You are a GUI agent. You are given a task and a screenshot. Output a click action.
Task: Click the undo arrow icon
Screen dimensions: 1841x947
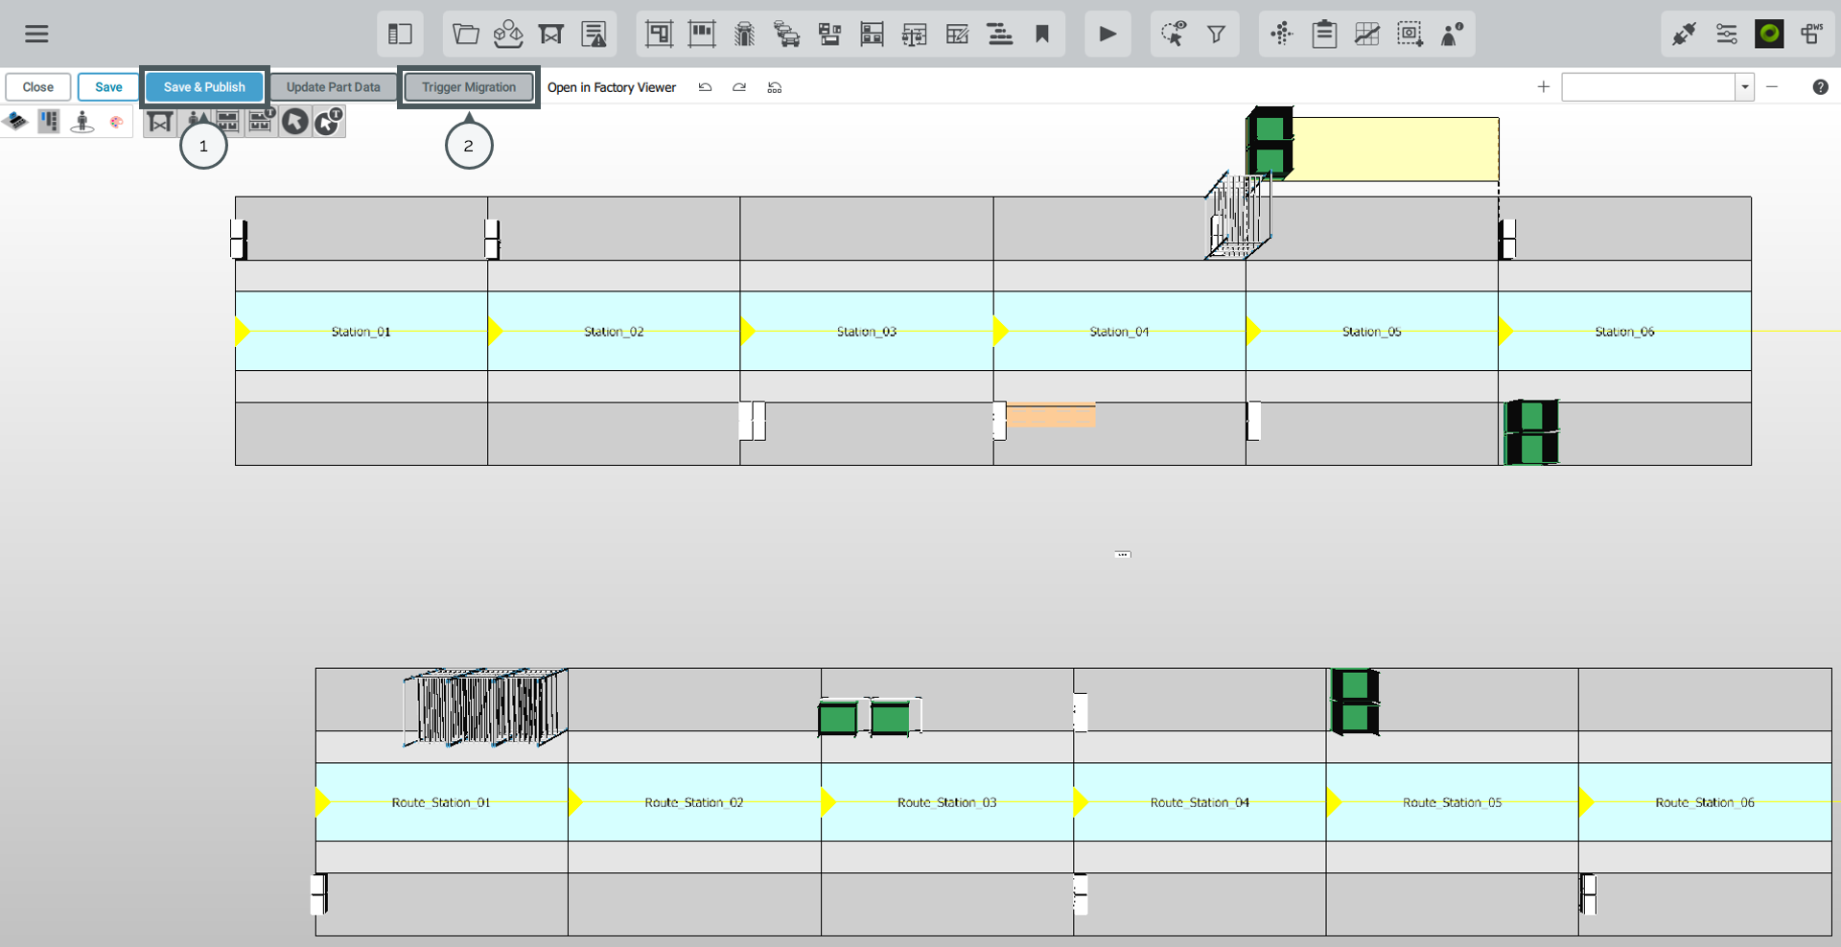coord(705,87)
